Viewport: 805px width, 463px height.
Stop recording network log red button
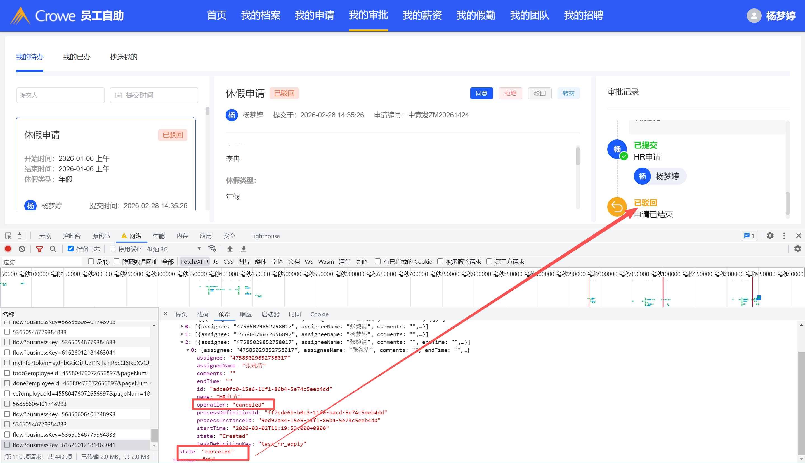click(8, 249)
